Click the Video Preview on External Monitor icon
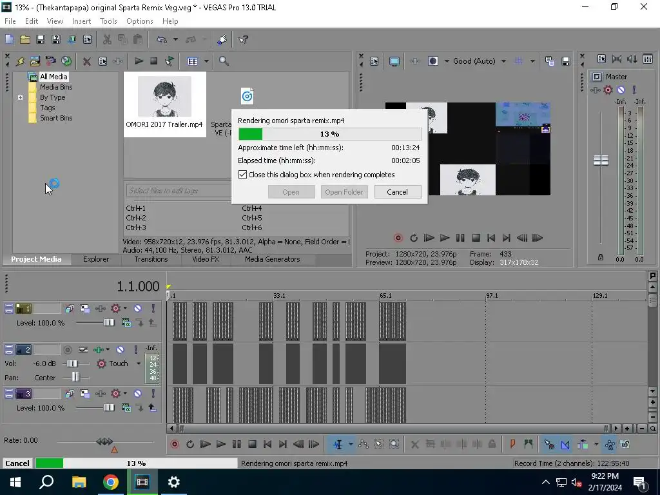Image resolution: width=660 pixels, height=495 pixels. pos(394,61)
